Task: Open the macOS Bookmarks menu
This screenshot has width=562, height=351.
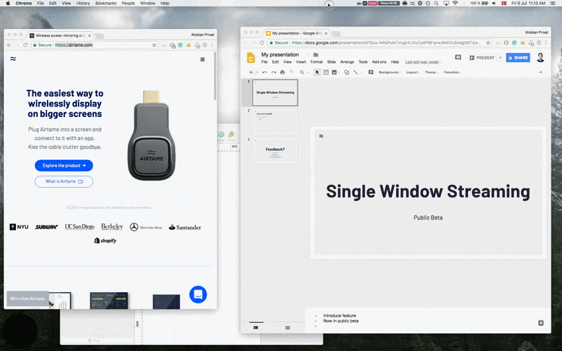Action: point(106,3)
